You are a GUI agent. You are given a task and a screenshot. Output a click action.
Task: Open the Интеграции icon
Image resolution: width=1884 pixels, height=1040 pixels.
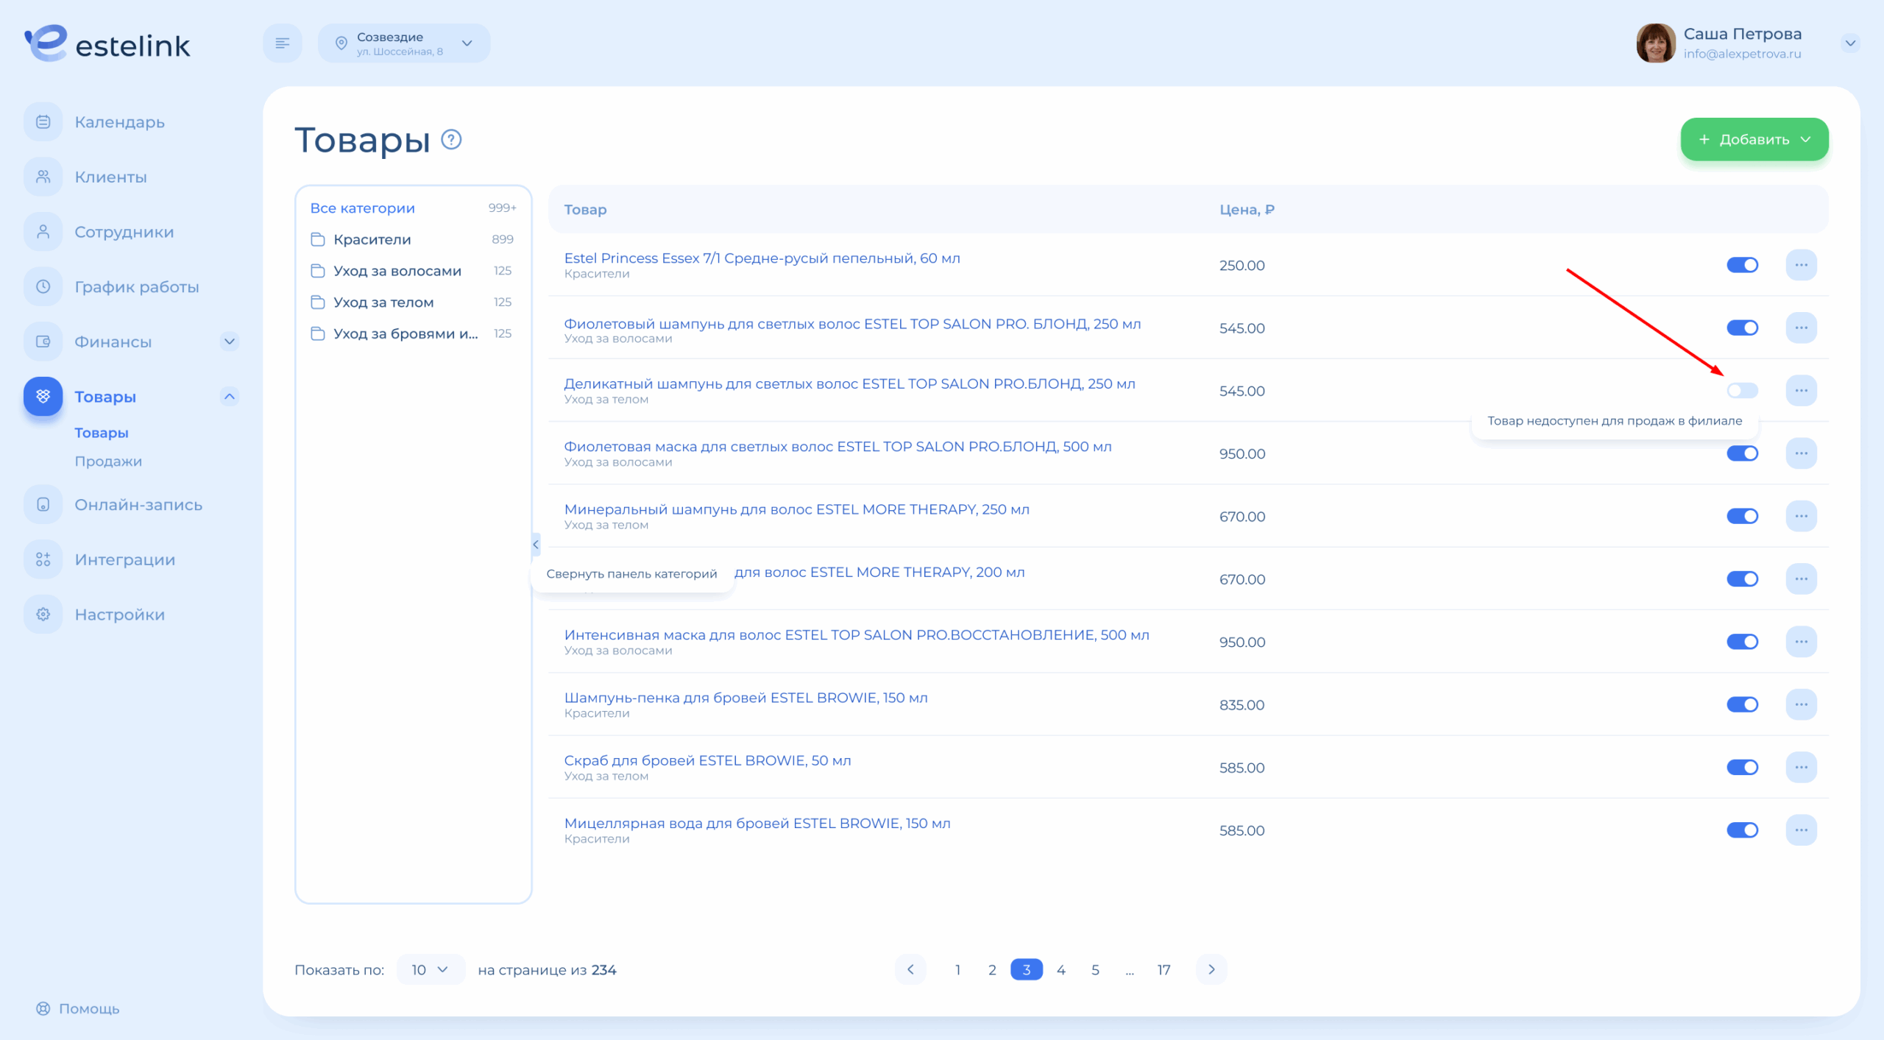click(43, 559)
